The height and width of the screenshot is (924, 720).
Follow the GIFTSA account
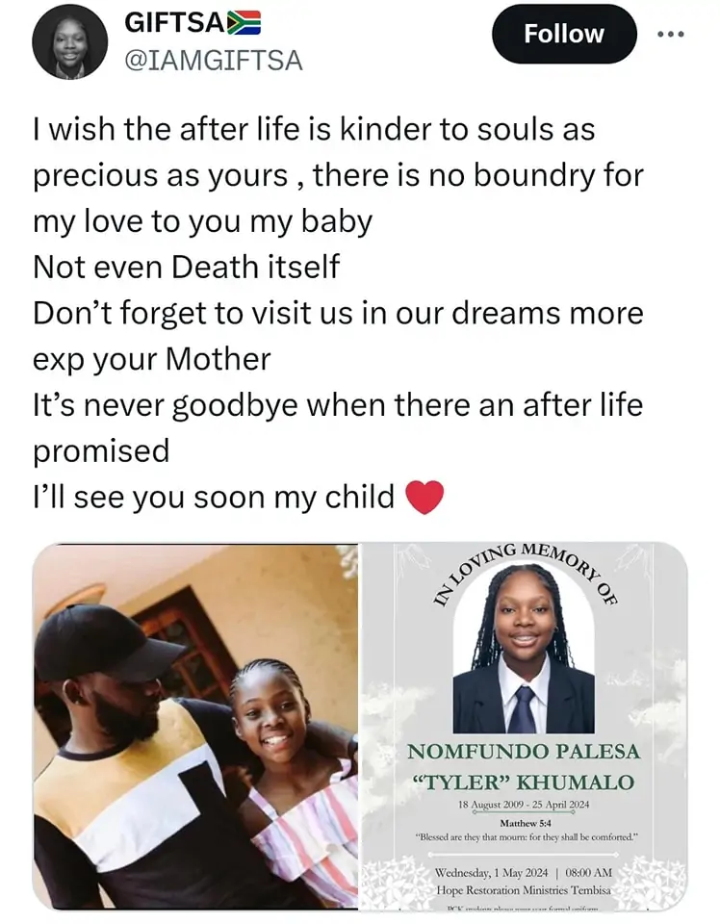click(564, 34)
